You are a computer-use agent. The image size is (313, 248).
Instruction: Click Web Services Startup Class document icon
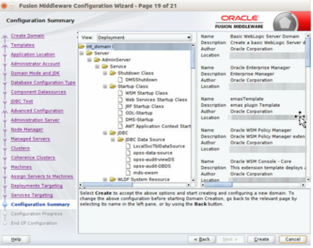pos(120,100)
